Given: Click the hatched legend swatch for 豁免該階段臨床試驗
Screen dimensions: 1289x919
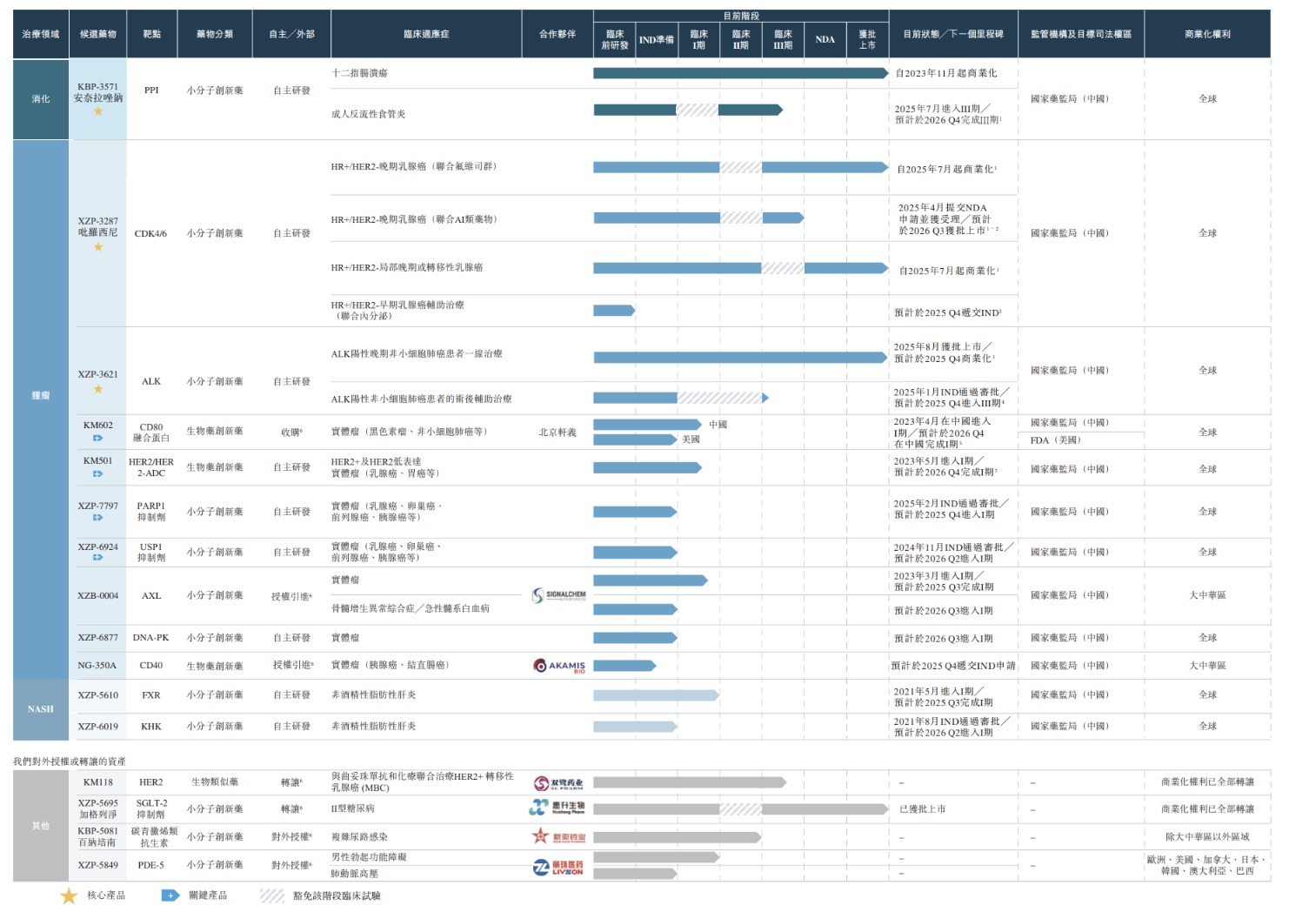Looking at the screenshot, I should [x=272, y=896].
